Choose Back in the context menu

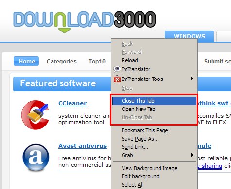155,44
